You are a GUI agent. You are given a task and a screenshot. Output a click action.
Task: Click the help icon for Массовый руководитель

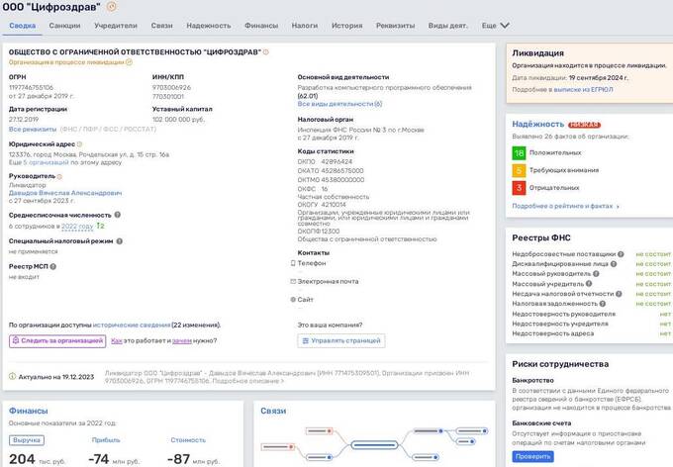coord(596,273)
